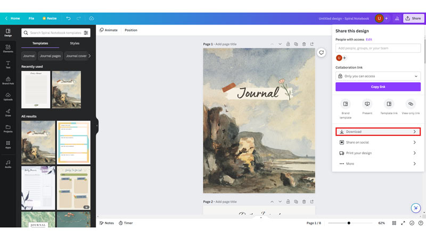Filter by Journal pages chip
The width and height of the screenshot is (426, 240).
[x=50, y=56]
